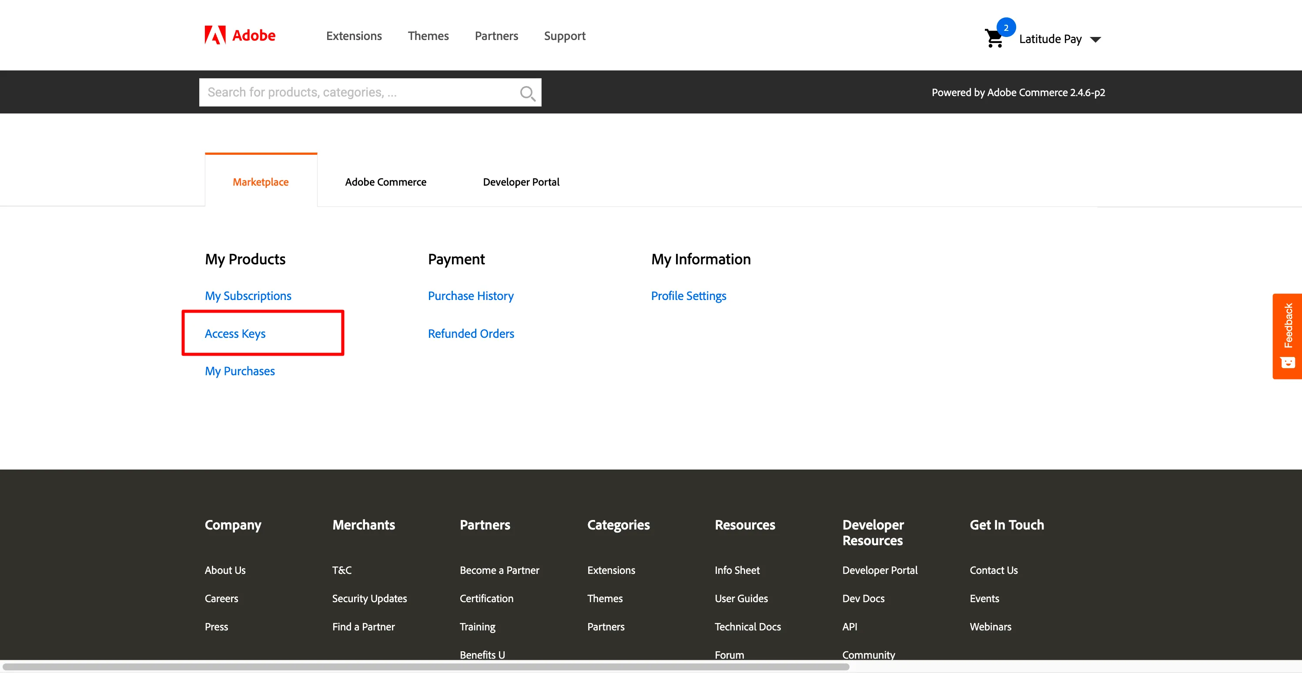The height and width of the screenshot is (673, 1302).
Task: Click Powered by Adobe Commerce 2.4.6-p2 text
Action: pyautogui.click(x=1018, y=93)
